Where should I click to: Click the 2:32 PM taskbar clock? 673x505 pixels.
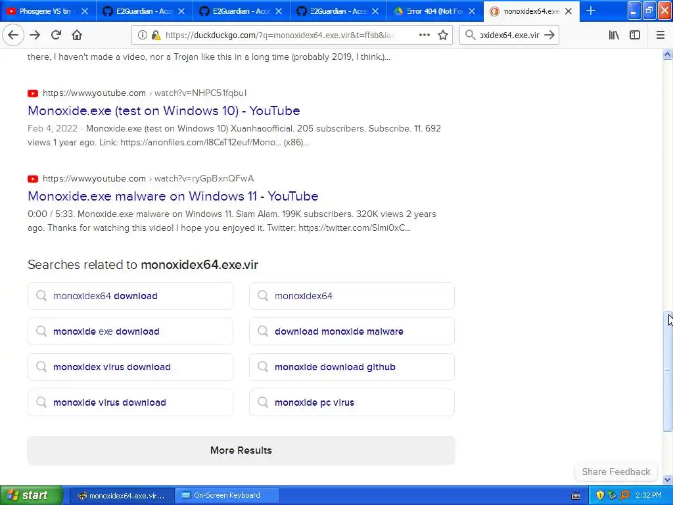[x=649, y=496]
